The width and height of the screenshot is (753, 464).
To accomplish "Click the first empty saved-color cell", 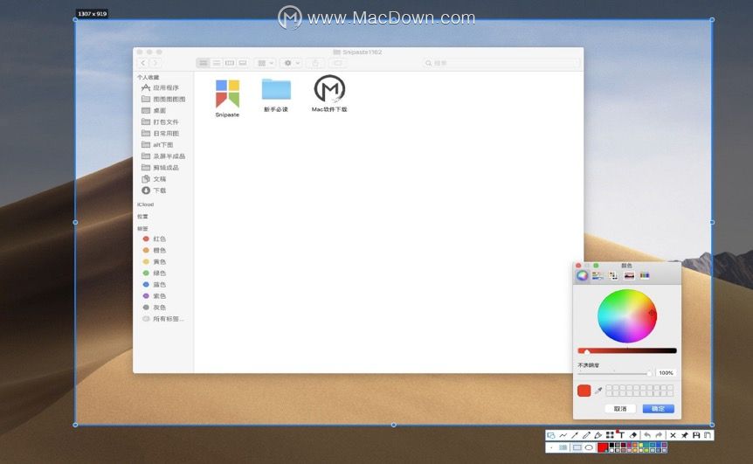I will (x=609, y=388).
